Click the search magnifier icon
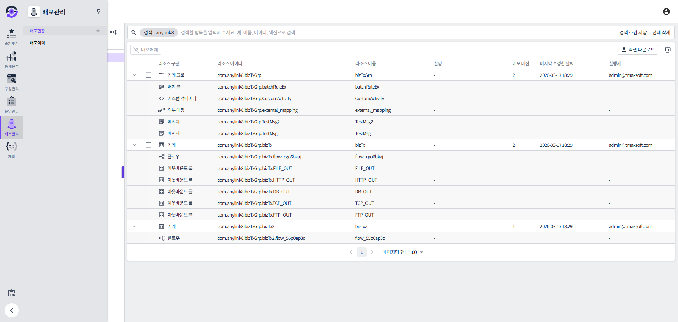The image size is (678, 322). (134, 32)
